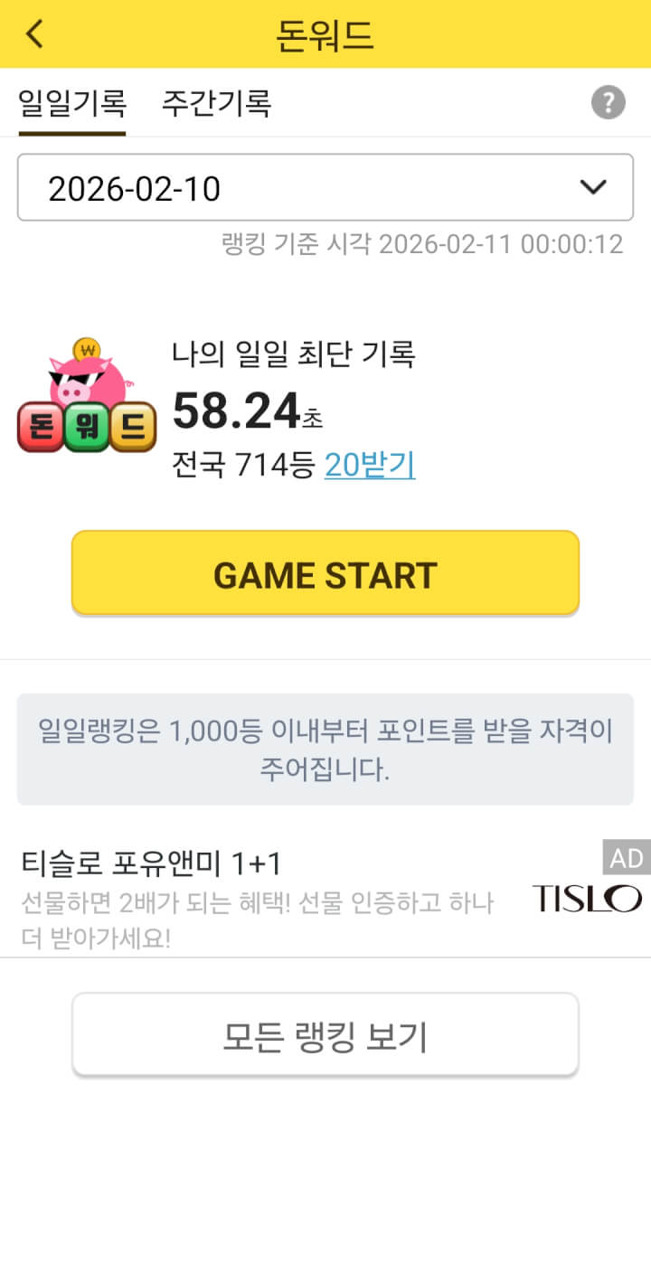The image size is (651, 1283).
Task: Tap the AD badge on the advertisement
Action: point(627,857)
